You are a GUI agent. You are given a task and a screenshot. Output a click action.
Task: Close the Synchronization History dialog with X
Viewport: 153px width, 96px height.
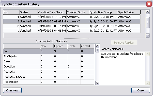(149, 4)
